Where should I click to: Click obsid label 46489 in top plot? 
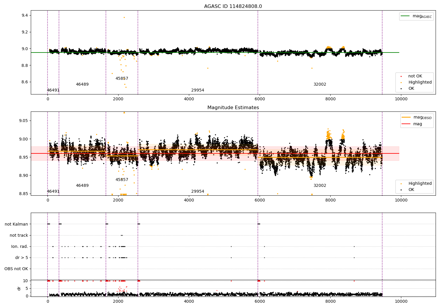coord(82,84)
